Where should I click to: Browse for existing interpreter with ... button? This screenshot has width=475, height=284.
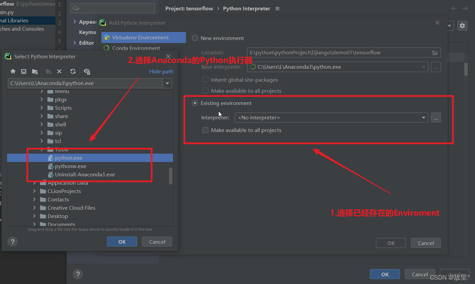(x=436, y=118)
